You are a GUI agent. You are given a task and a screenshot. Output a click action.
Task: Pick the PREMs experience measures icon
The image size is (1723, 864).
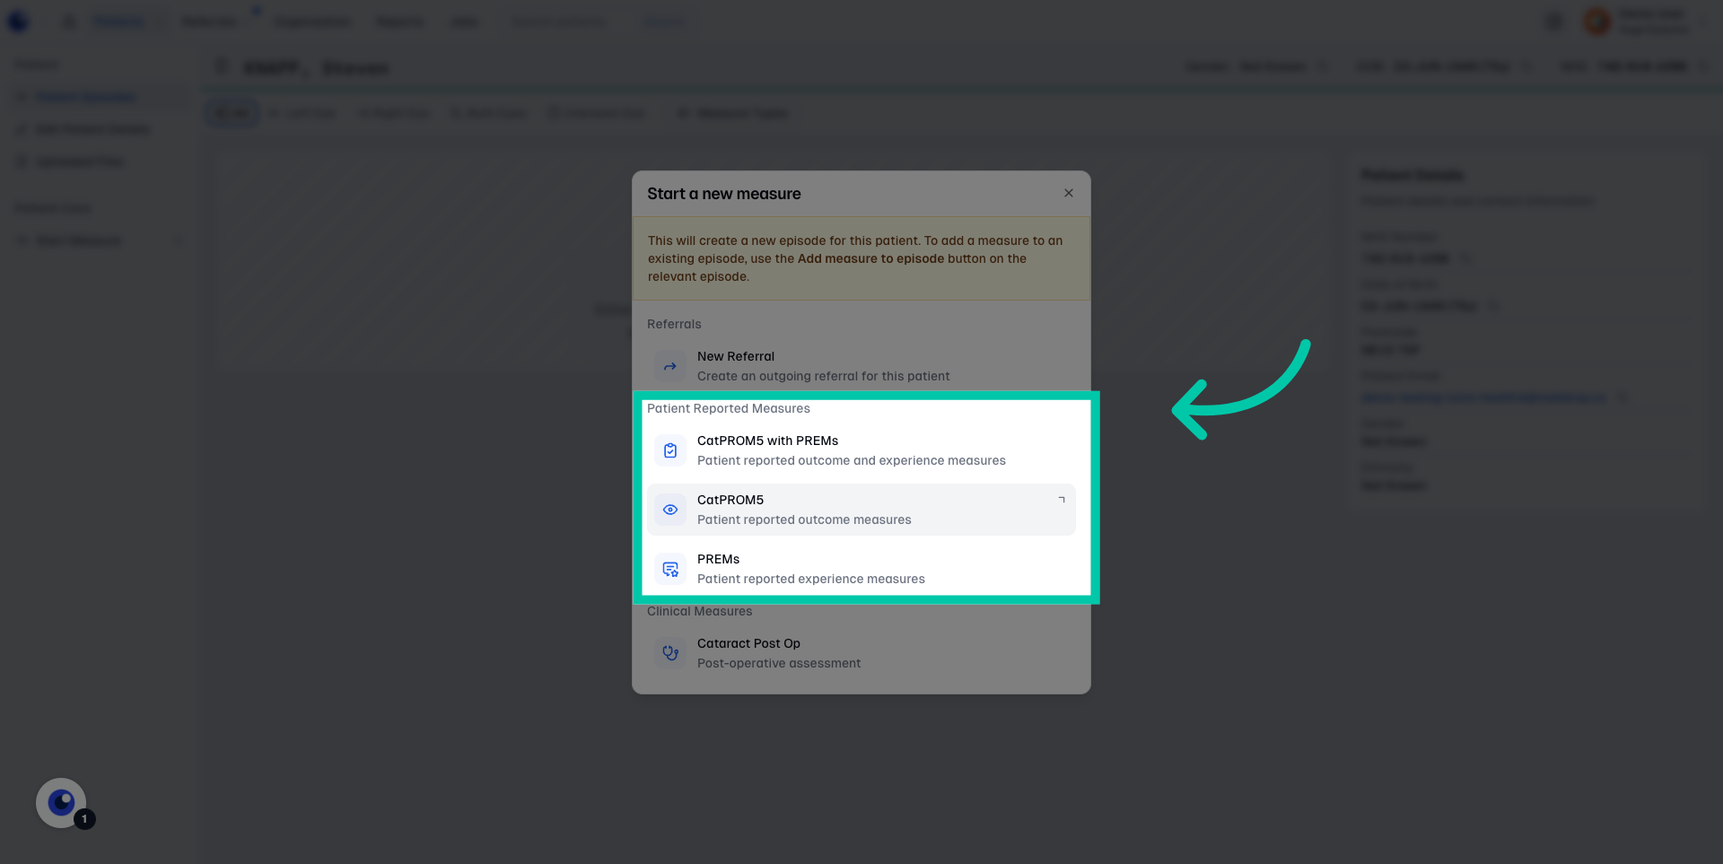point(670,569)
